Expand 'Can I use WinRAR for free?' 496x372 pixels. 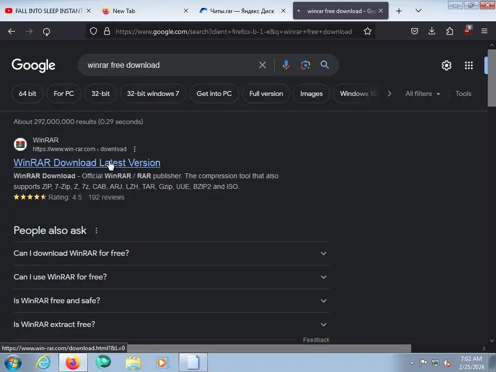click(x=171, y=277)
